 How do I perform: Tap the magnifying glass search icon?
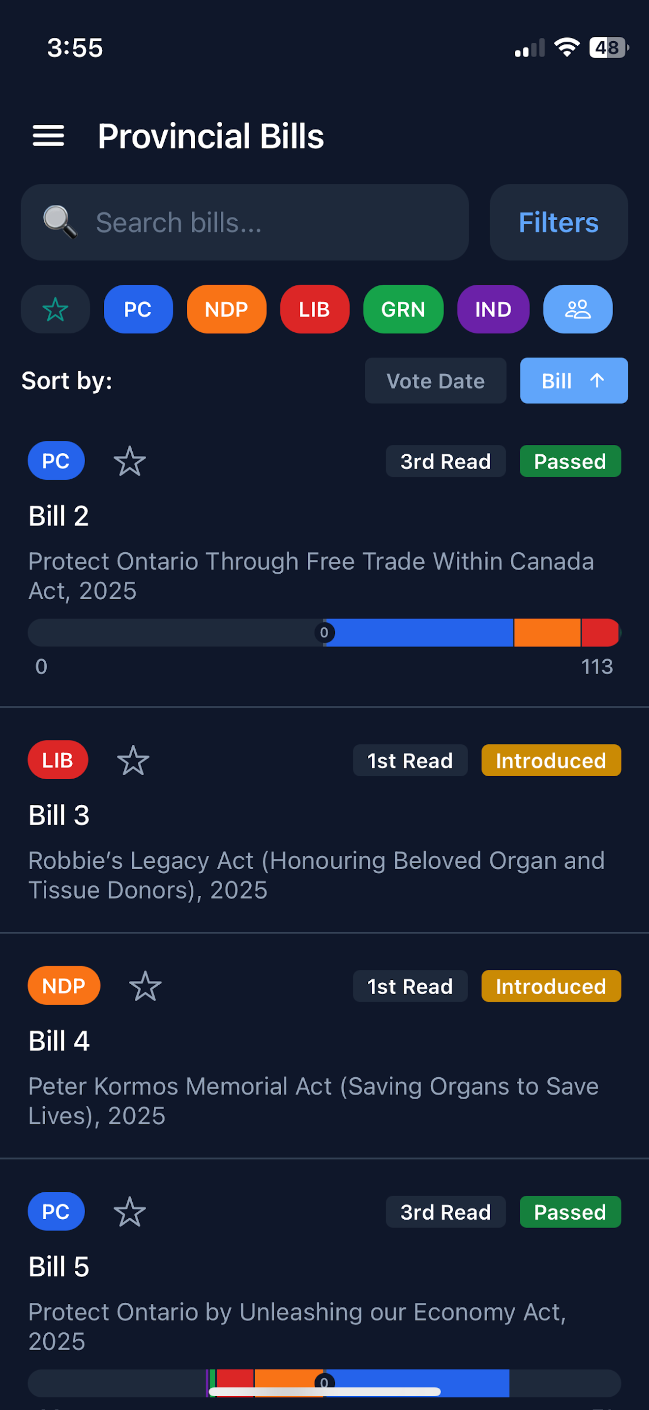(59, 222)
